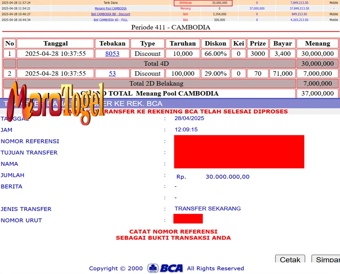340x274 pixels.
Task: Click the 8053 bet number link
Action: click(x=112, y=54)
